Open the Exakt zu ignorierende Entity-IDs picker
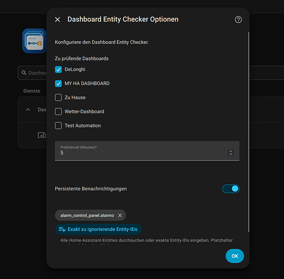This screenshot has height=279, width=284. click(x=98, y=229)
